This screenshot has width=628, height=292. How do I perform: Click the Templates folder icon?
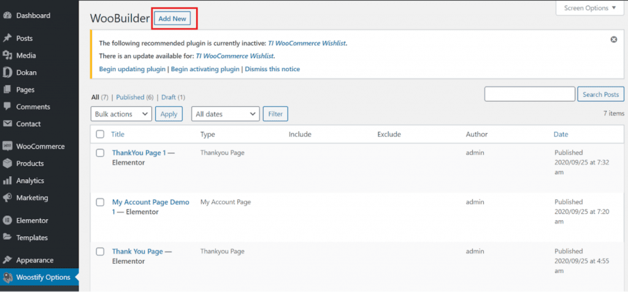(7, 237)
